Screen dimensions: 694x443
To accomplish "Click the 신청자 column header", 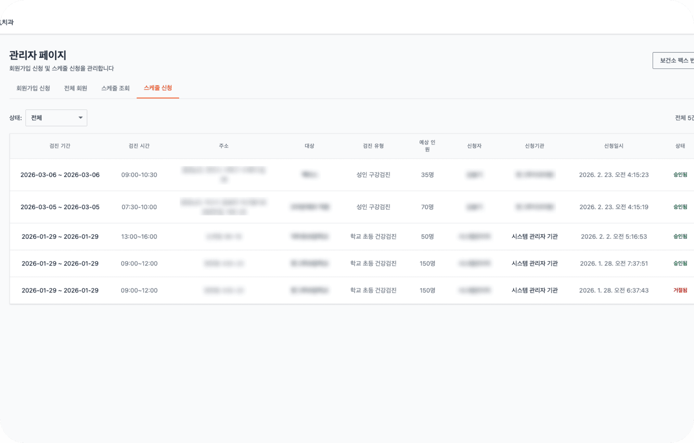I will point(474,146).
